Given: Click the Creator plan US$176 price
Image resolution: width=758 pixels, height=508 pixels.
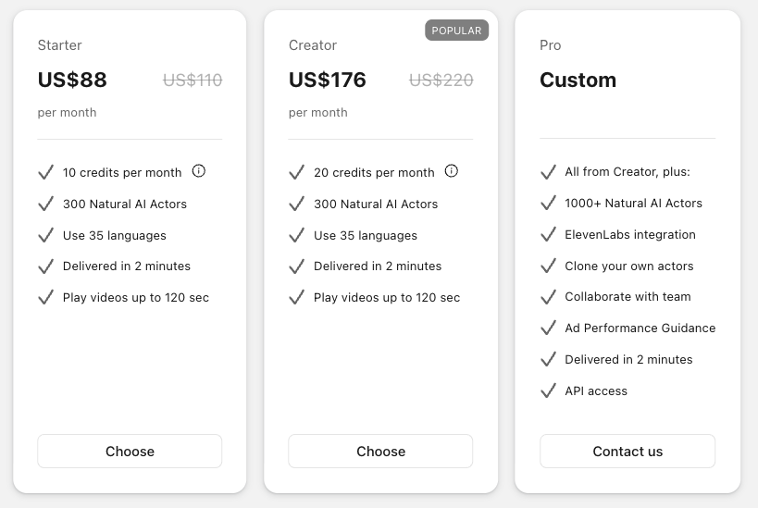Looking at the screenshot, I should pos(328,81).
